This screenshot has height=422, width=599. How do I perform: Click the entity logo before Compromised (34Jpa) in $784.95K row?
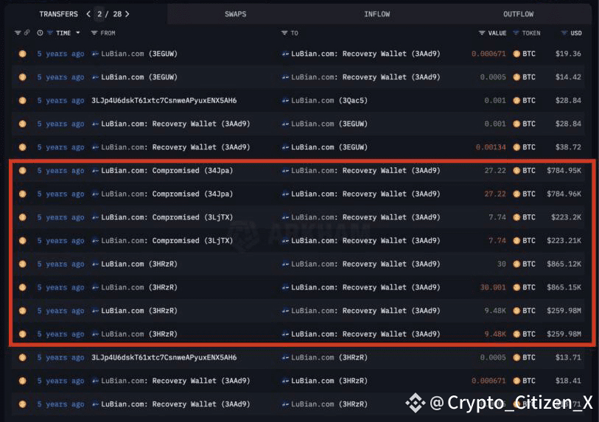(x=95, y=170)
